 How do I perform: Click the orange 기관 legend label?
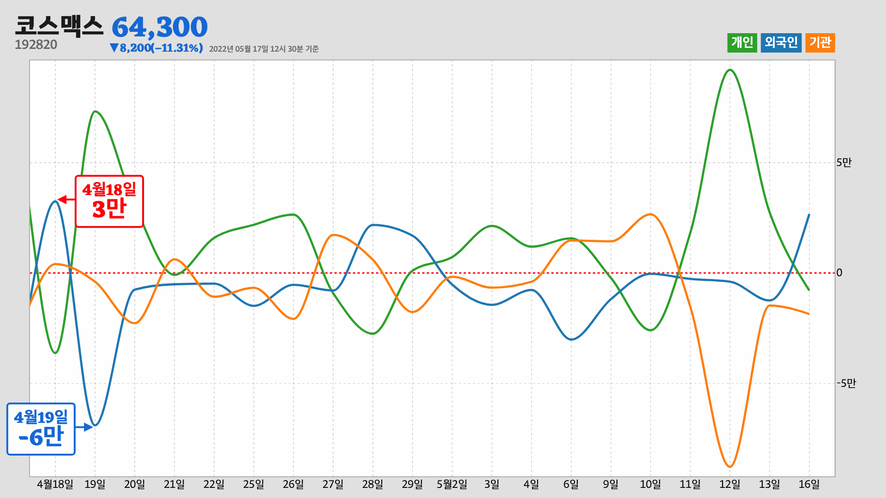(820, 43)
